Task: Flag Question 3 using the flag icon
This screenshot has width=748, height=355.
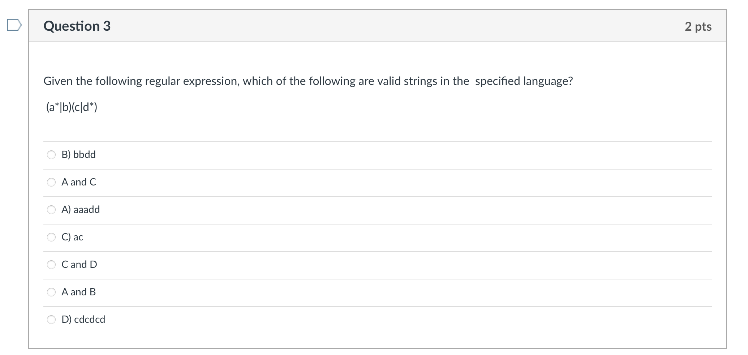Action: pos(14,25)
